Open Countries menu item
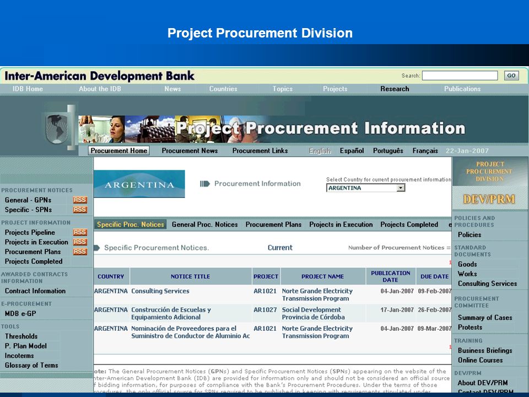This screenshot has width=529, height=397. tap(223, 89)
